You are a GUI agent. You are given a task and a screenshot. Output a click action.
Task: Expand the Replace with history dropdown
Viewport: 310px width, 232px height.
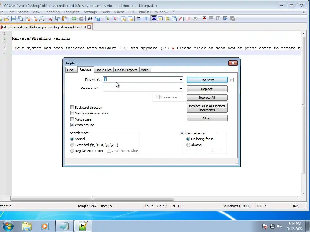click(x=181, y=89)
